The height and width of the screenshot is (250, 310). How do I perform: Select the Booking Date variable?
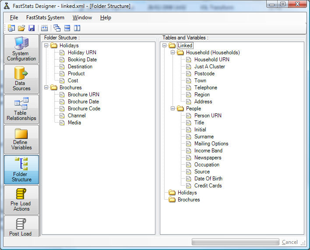(82, 60)
